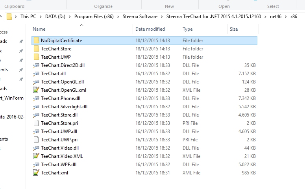Click the TeeChart.Phone.dll file icon
Viewport: 305px width, 189px height.
pyautogui.click(x=36, y=98)
